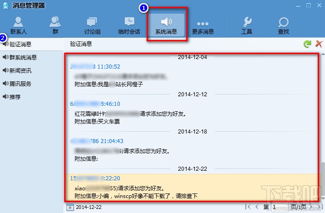
Task: Open the 工具 wrench tools menu
Action: coord(247,25)
